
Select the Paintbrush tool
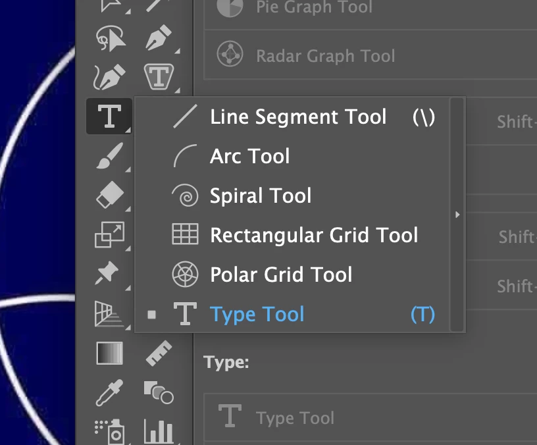[x=109, y=156]
